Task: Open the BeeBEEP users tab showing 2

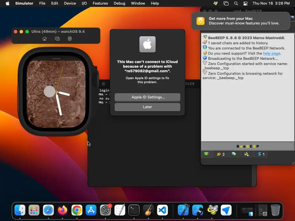Action: click(221, 154)
